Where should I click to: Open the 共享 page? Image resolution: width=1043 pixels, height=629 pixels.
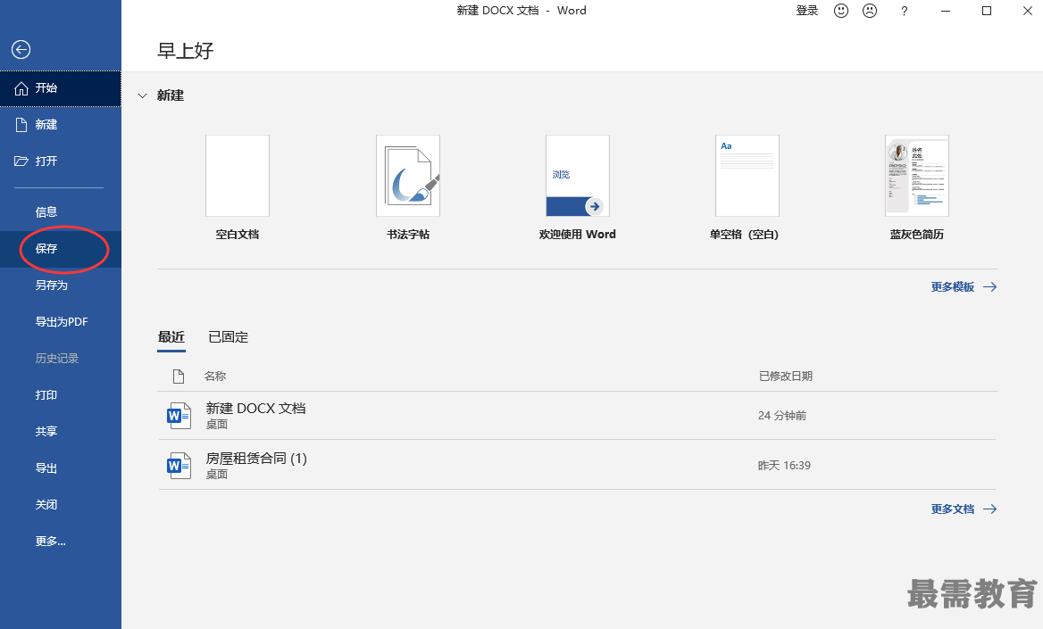click(61, 432)
